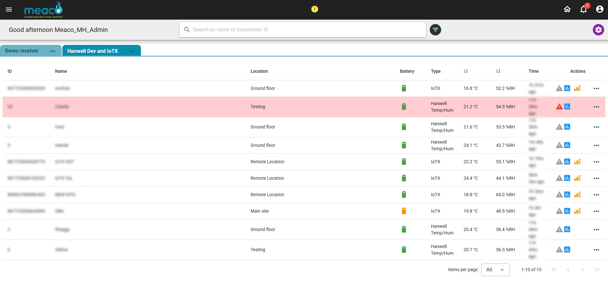The height and width of the screenshot is (286, 608).
Task: Open graph icon in 24.4 °C row
Action: [x=567, y=178]
